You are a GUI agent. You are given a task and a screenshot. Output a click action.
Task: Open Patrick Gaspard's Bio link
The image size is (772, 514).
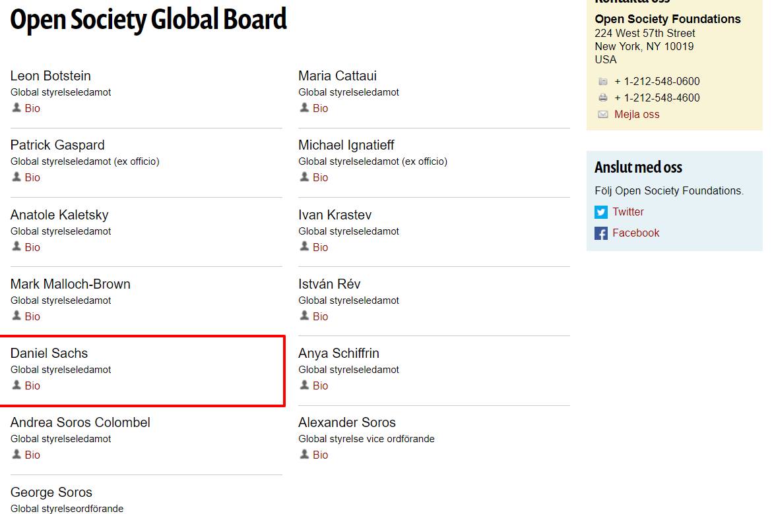pos(32,178)
